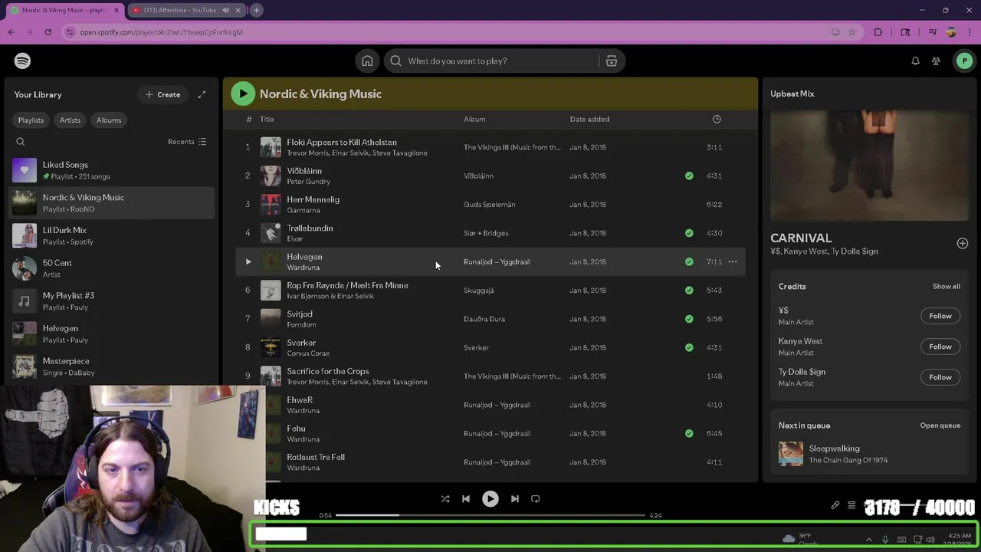Viewport: 981px width, 552px height.
Task: Go to Home via house icon
Action: pyautogui.click(x=367, y=61)
